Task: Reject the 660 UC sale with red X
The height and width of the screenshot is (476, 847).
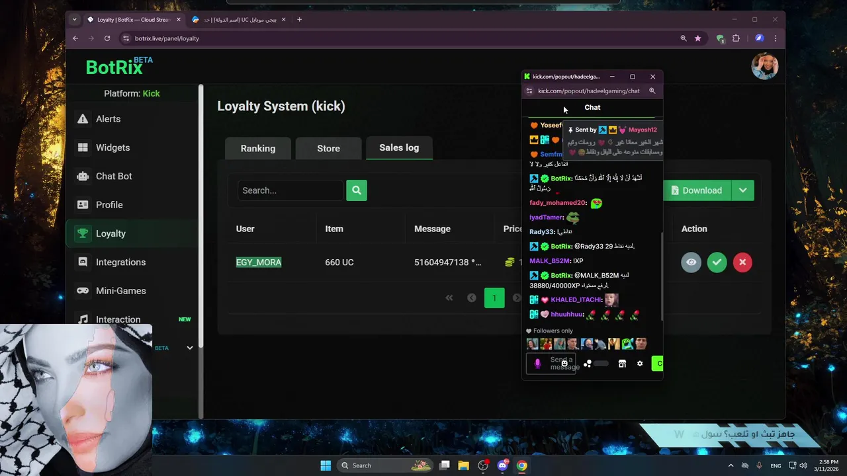Action: click(742, 262)
